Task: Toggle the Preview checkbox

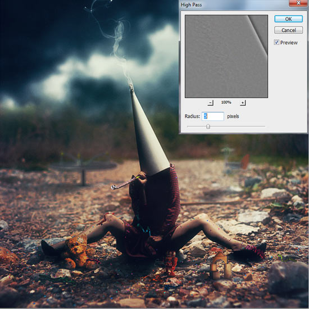Action: (276, 42)
